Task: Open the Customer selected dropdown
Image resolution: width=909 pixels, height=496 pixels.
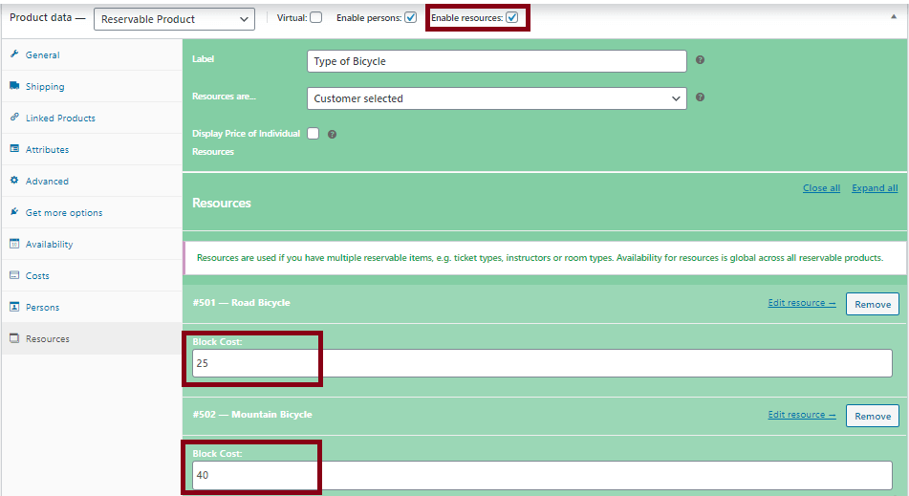Action: [x=496, y=98]
